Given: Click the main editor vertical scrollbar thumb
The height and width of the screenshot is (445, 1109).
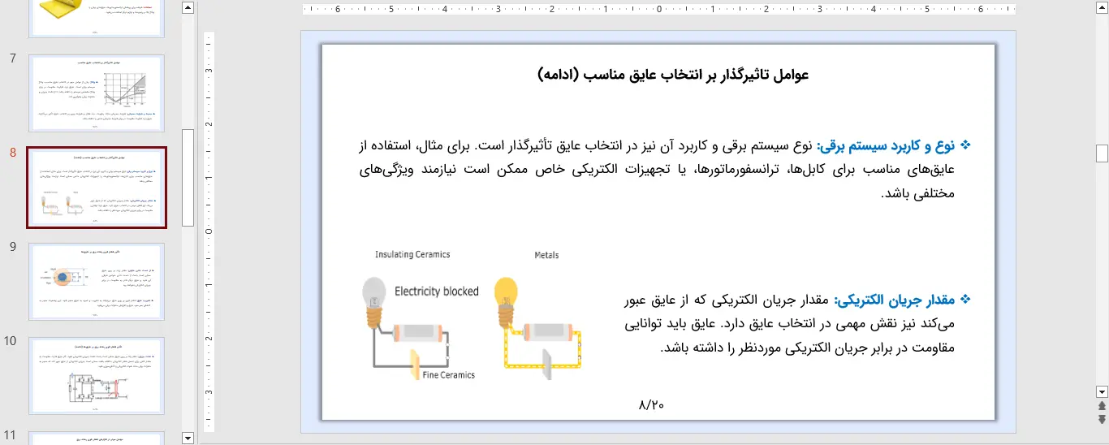Looking at the screenshot, I should pos(1102,153).
